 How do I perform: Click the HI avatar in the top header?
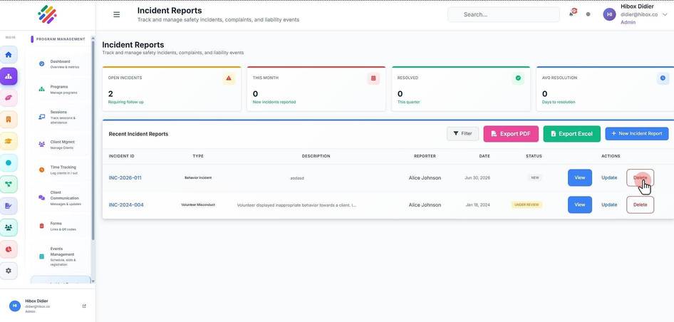click(x=609, y=14)
